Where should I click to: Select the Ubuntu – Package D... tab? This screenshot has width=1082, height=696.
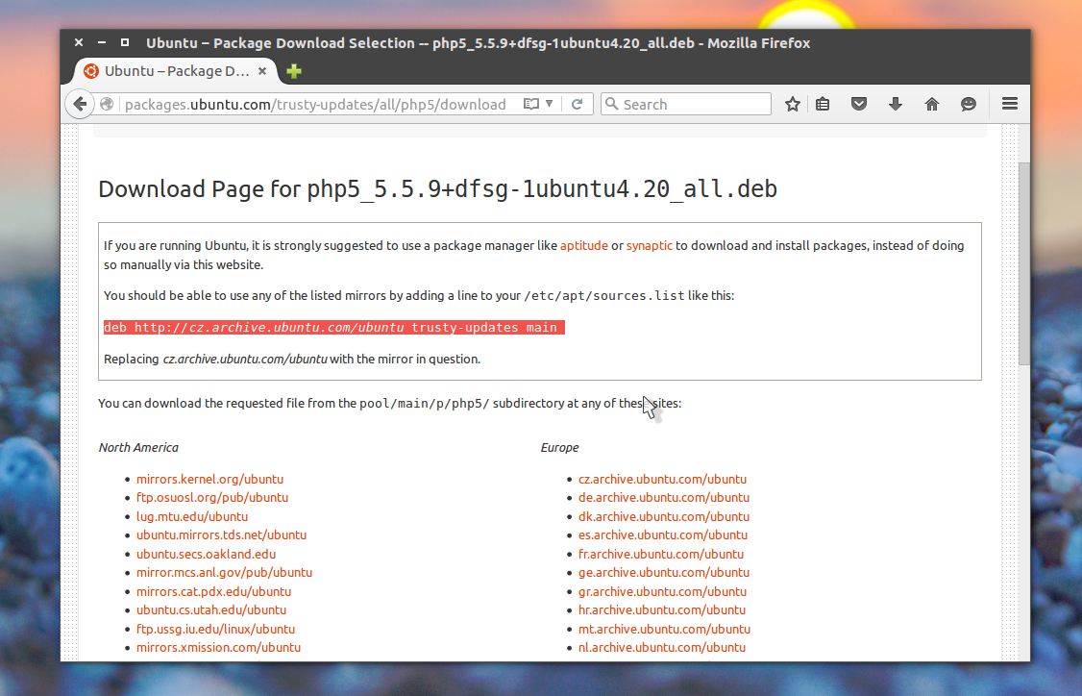(x=175, y=71)
